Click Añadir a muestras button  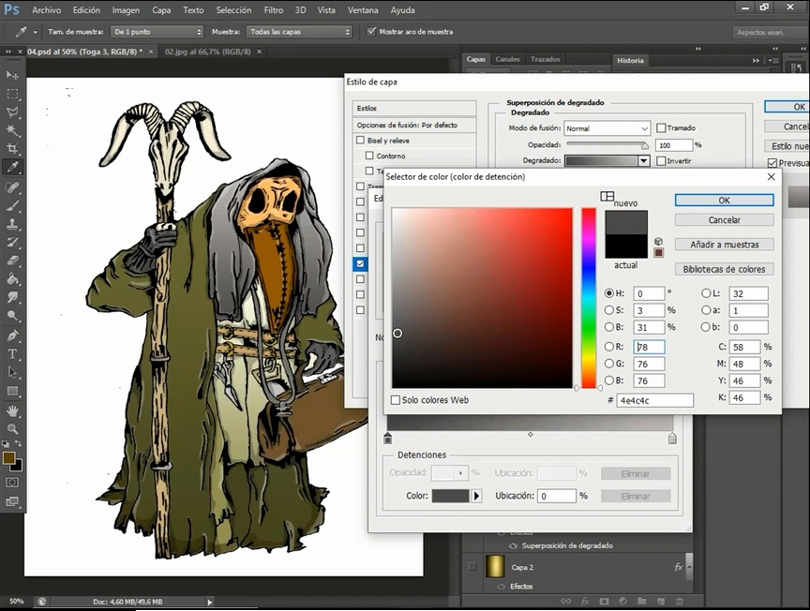[x=724, y=245]
